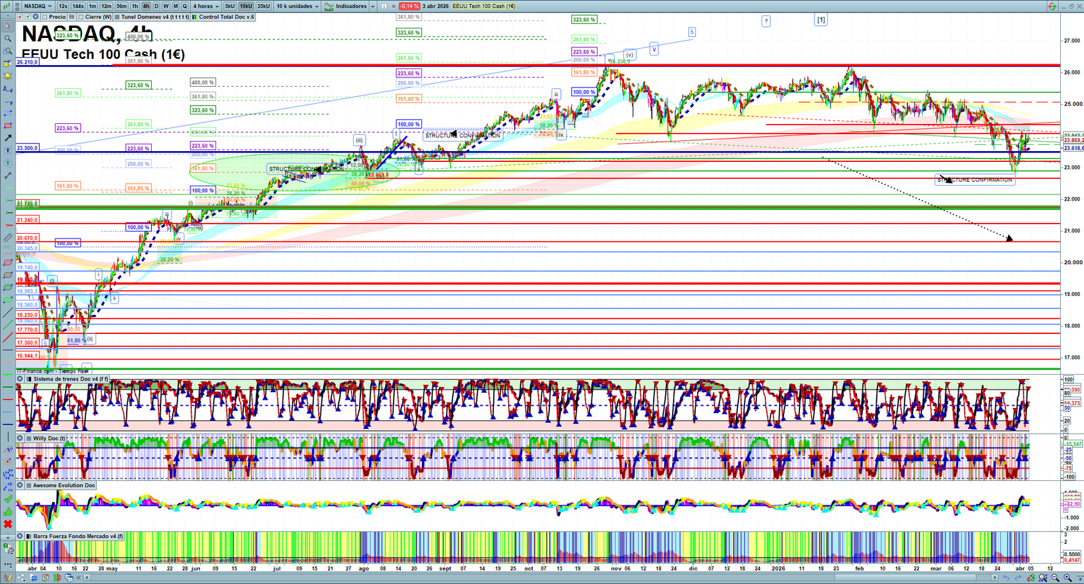Click the red X delete icon in left toolbar
Image resolution: width=1084 pixels, height=584 pixels.
(x=7, y=524)
